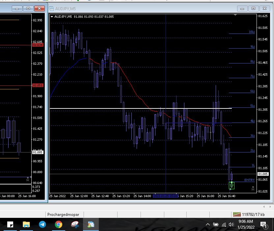Screen dimensions: 274x231
Task: Click the white horizontal line on AUDJPY chart
Action: tap(141, 108)
